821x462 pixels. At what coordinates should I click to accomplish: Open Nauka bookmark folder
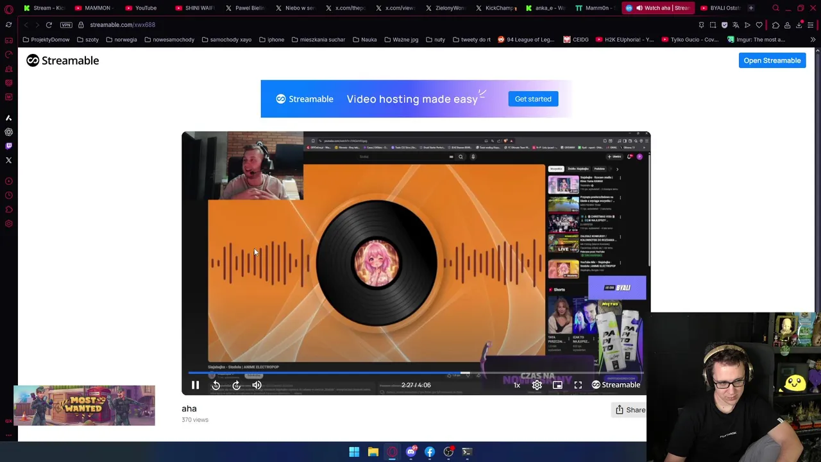click(364, 40)
